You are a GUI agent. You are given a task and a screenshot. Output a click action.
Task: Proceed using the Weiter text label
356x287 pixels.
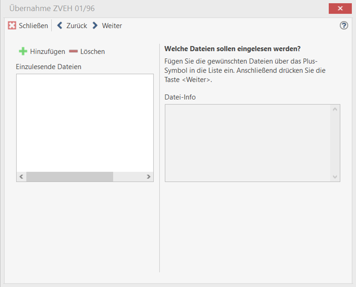[112, 26]
